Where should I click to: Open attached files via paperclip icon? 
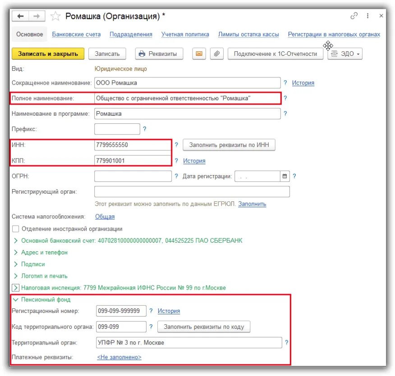click(x=216, y=54)
